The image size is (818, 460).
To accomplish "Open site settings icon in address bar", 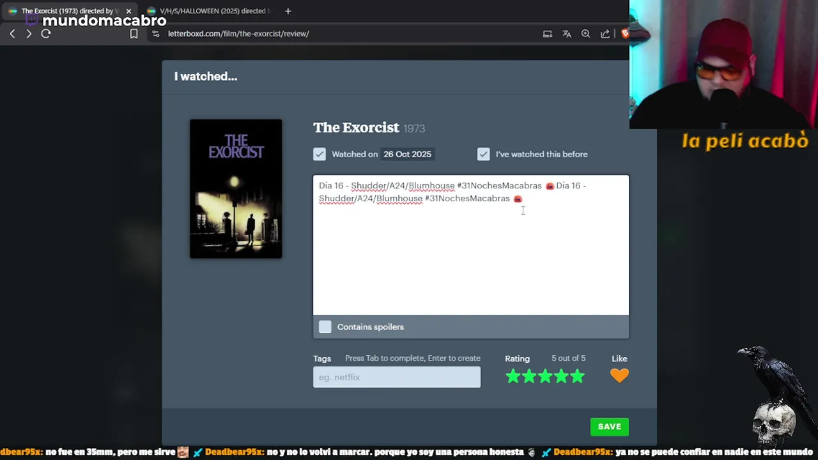I will pos(155,34).
